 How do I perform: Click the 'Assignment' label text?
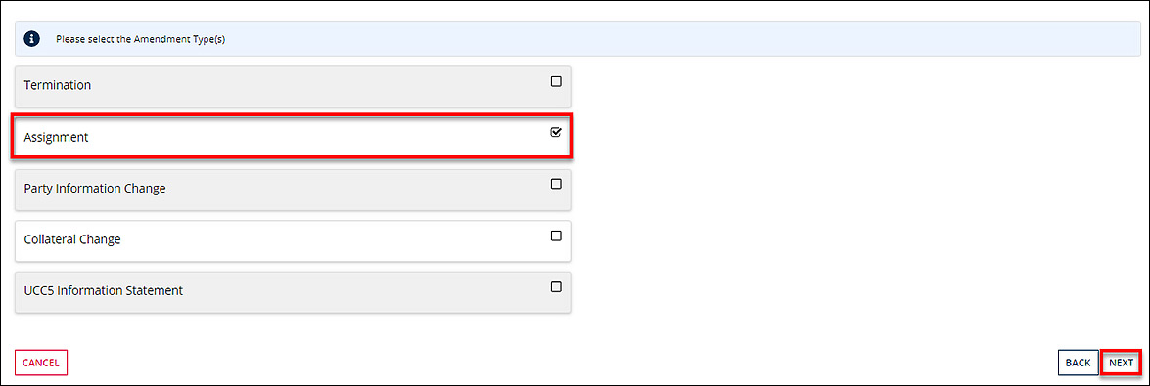56,137
